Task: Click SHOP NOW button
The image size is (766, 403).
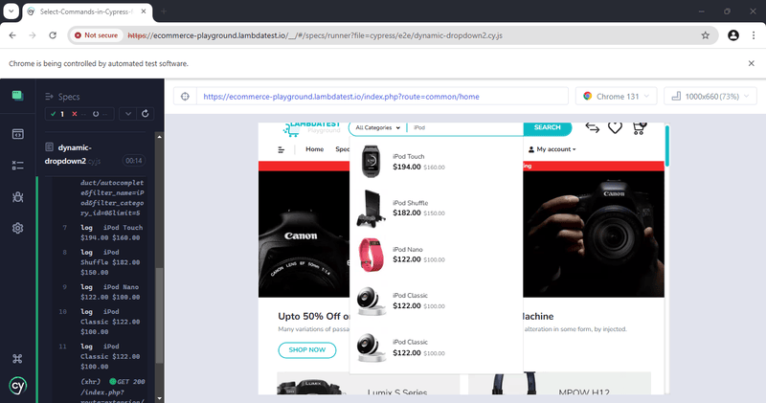Action: [306, 349]
